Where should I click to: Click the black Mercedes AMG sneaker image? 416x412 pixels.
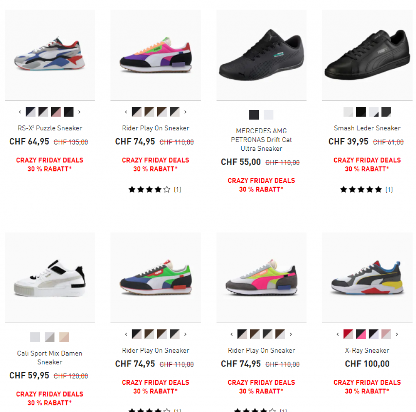[x=261, y=55]
